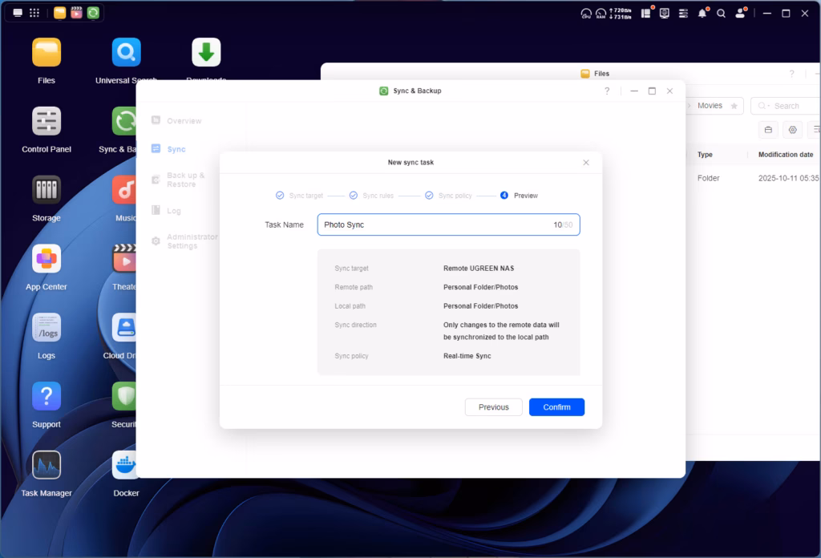Click the notifications bell in top bar
This screenshot has width=821, height=558.
pyautogui.click(x=702, y=14)
